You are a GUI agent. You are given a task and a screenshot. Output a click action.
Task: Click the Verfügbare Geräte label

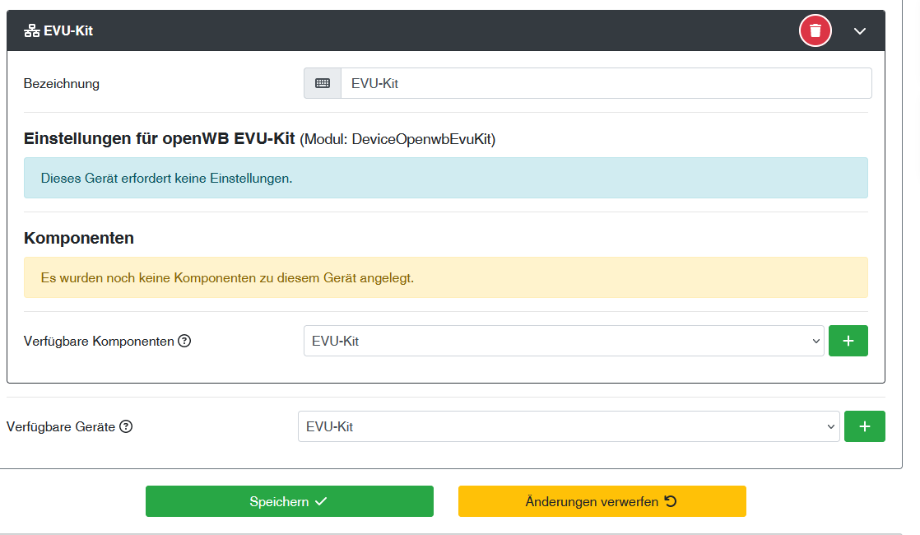(60, 427)
